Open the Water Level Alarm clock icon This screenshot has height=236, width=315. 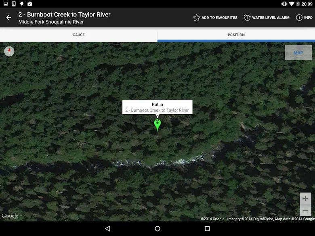tap(247, 18)
